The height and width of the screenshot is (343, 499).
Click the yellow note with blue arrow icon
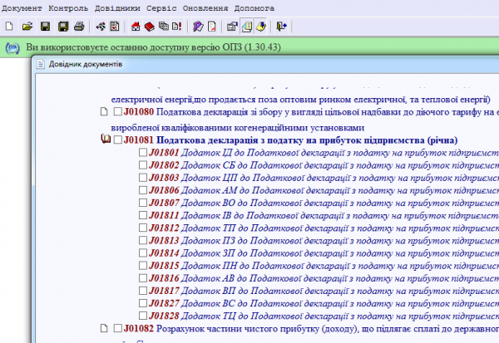click(260, 26)
